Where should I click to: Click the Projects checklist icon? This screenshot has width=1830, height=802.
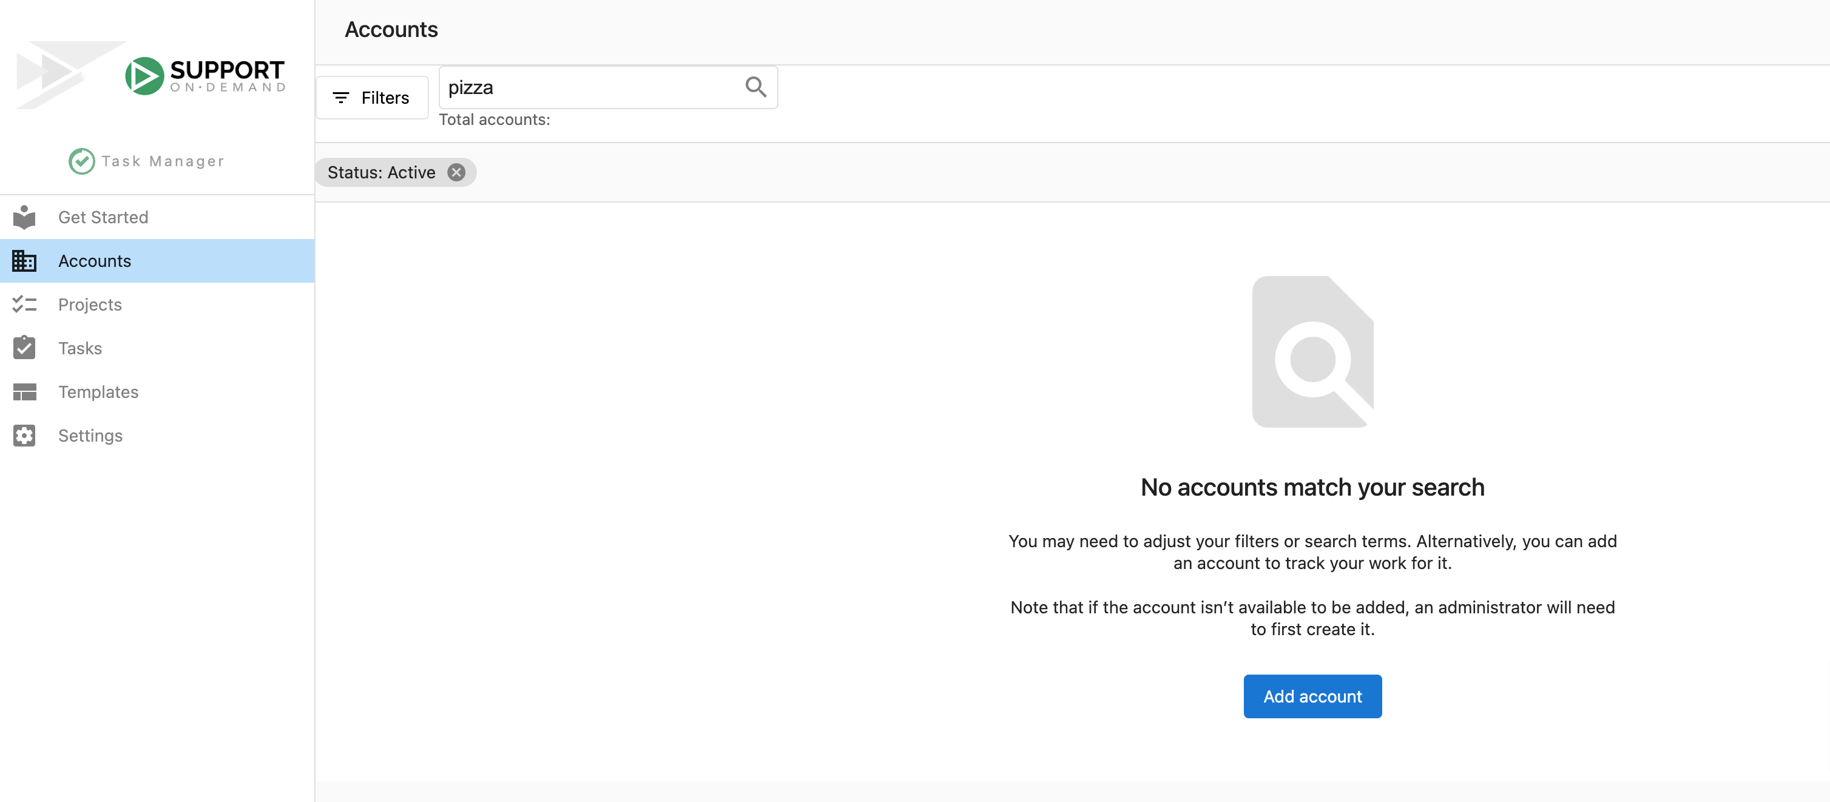24,305
